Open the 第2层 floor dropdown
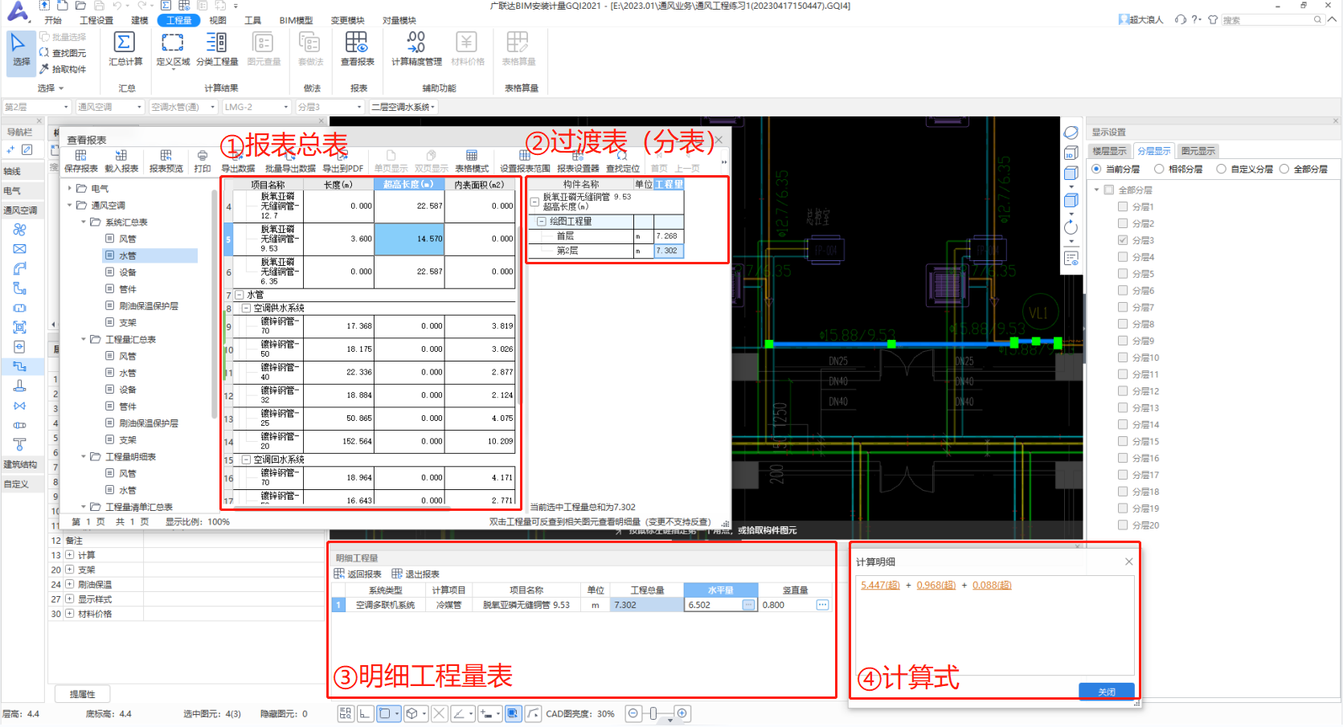The width and height of the screenshot is (1343, 727). [36, 107]
